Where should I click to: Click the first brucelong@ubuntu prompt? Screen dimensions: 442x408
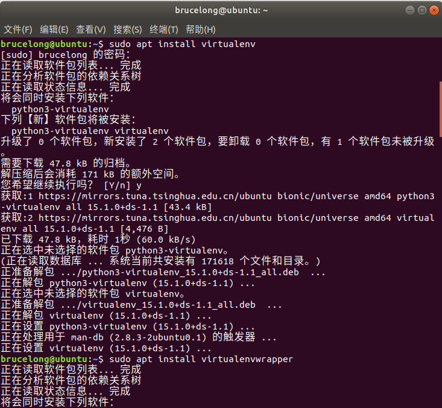[x=52, y=44]
